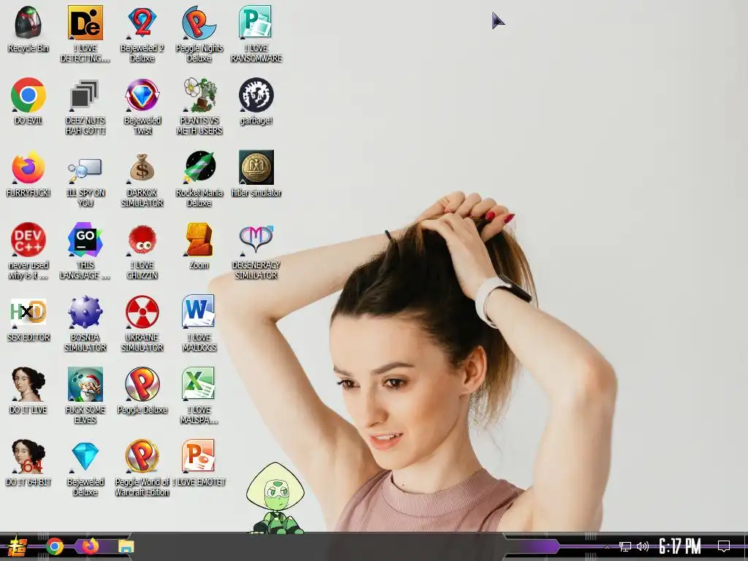
Task: Select the Publisher icon labeled I LOVE RANSOMWARE
Action: click(256, 23)
